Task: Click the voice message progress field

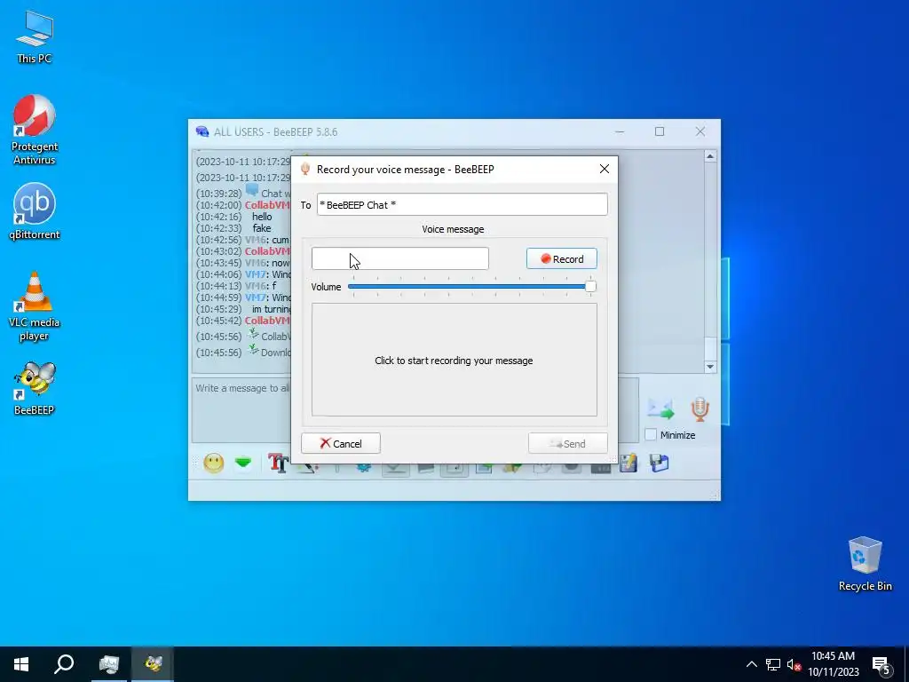Action: click(400, 258)
